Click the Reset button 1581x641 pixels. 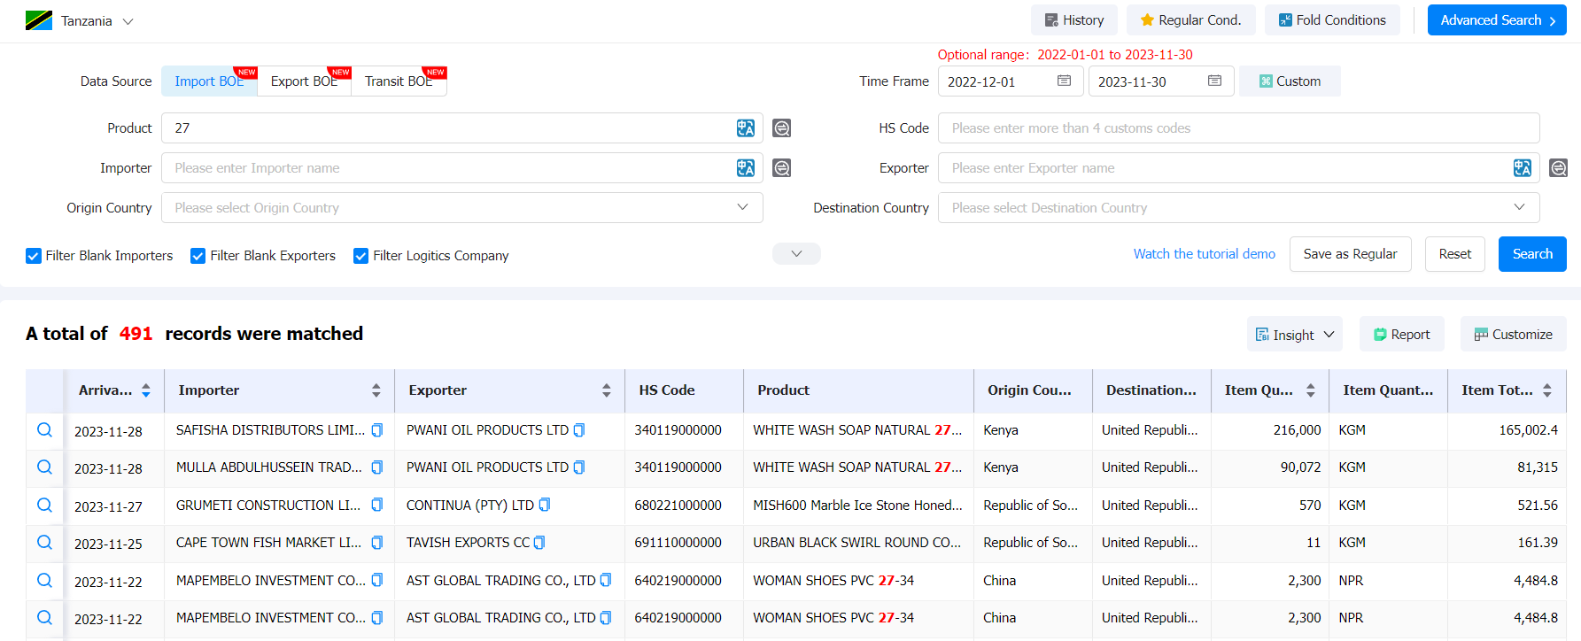tap(1454, 254)
